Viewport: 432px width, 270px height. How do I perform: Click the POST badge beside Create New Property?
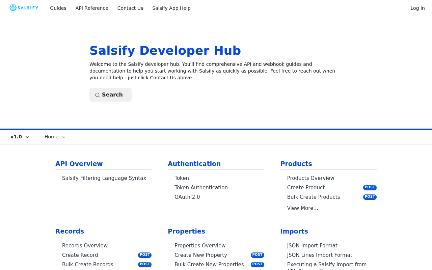pos(258,255)
